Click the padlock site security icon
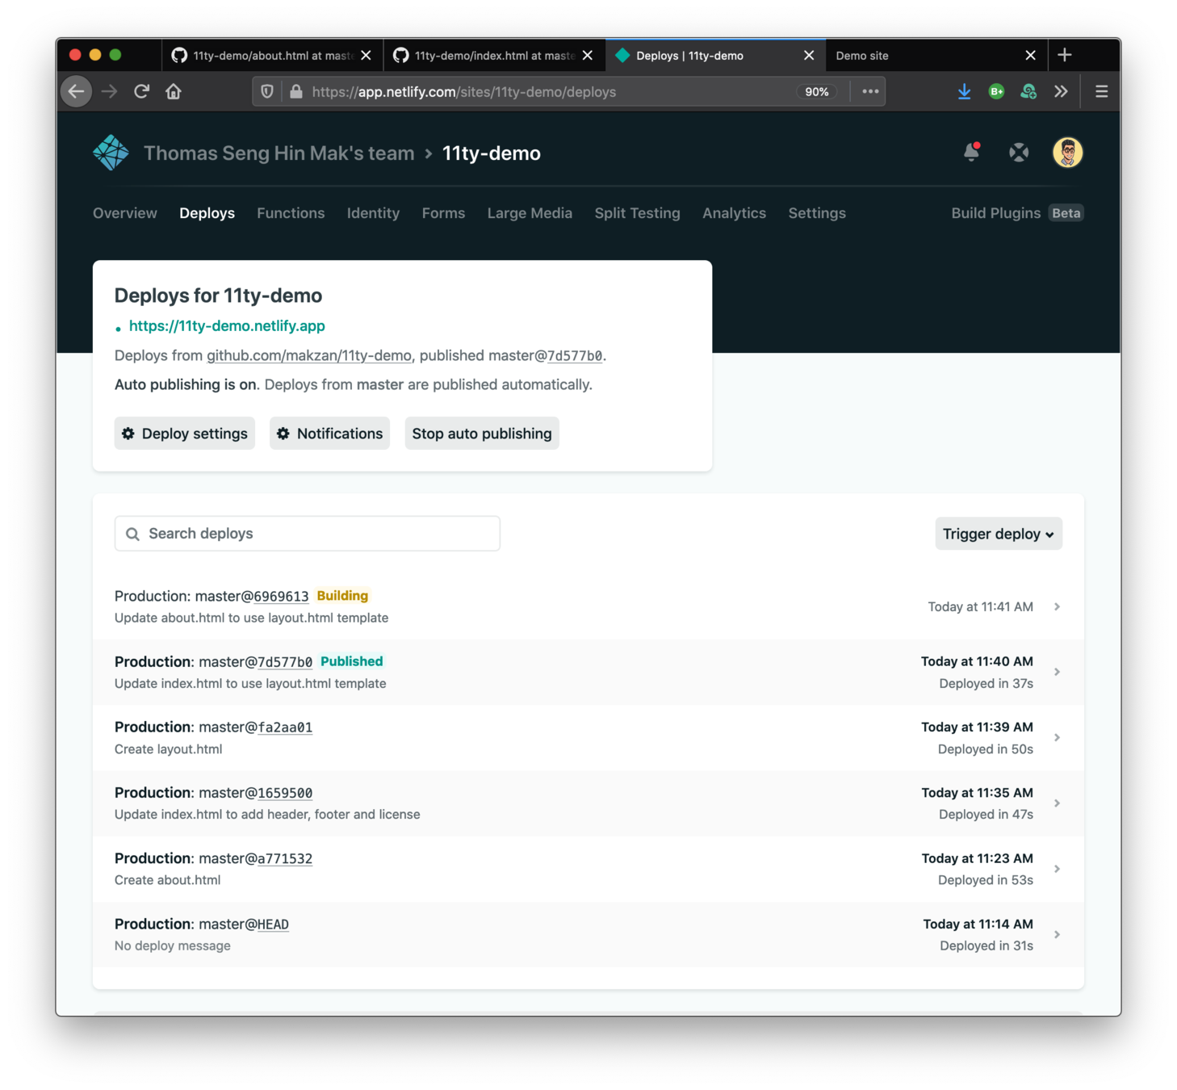Image resolution: width=1177 pixels, height=1090 pixels. pyautogui.click(x=295, y=91)
